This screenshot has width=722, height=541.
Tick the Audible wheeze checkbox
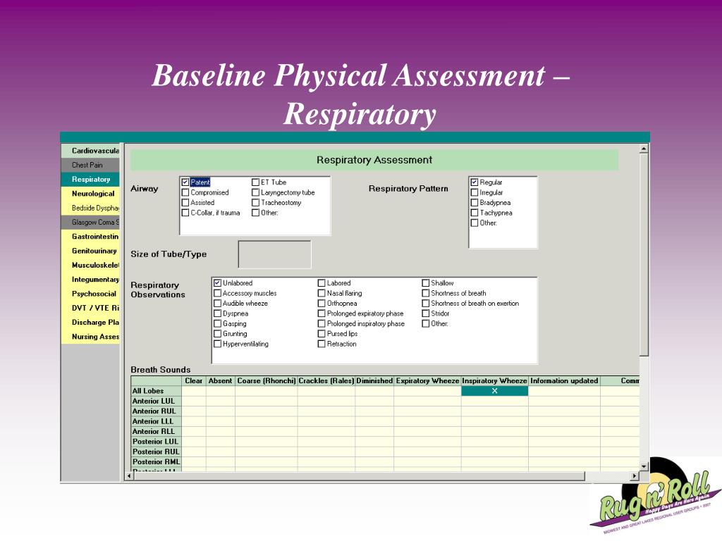tap(217, 303)
